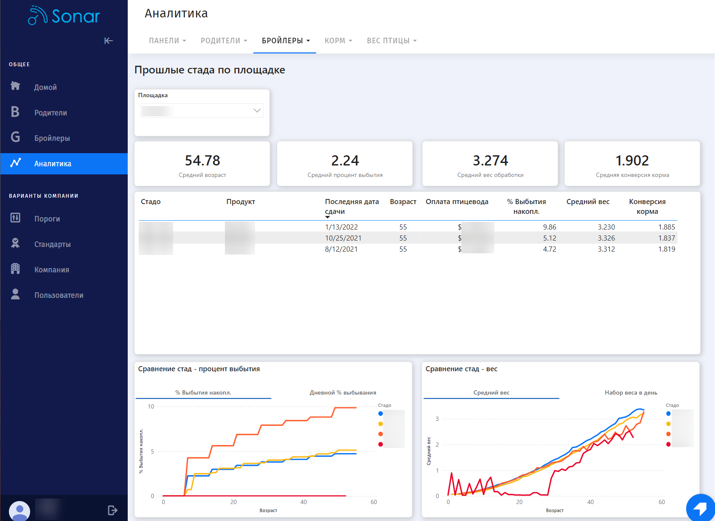715x521 pixels.
Task: Click the logout icon
Action: click(112, 510)
